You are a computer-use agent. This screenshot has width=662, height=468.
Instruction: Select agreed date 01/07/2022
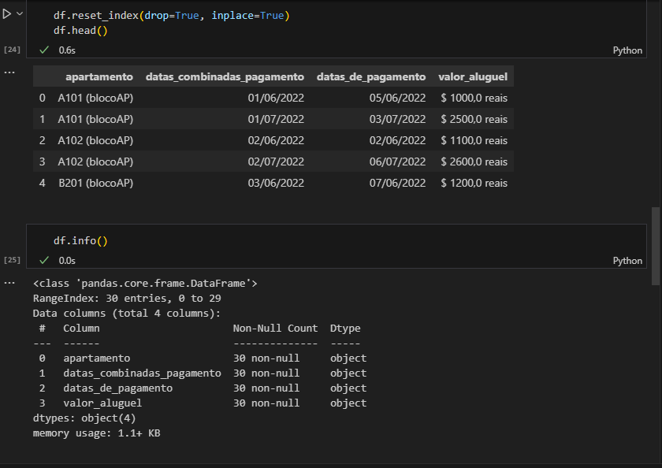coord(276,119)
